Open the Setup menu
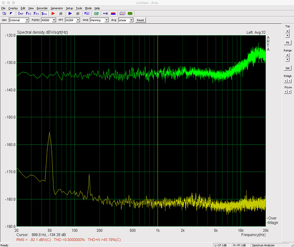Viewport: 294px width, 247px height. pyautogui.click(x=69, y=8)
